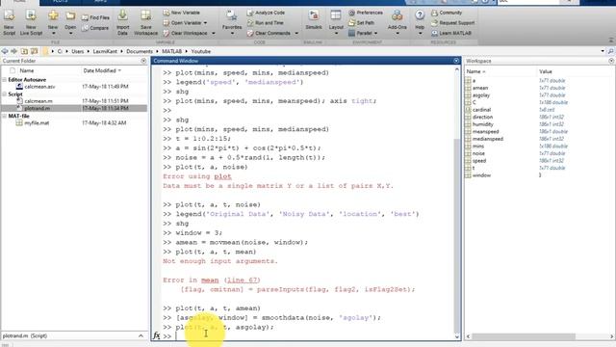Click Clear Commands

click(x=269, y=33)
